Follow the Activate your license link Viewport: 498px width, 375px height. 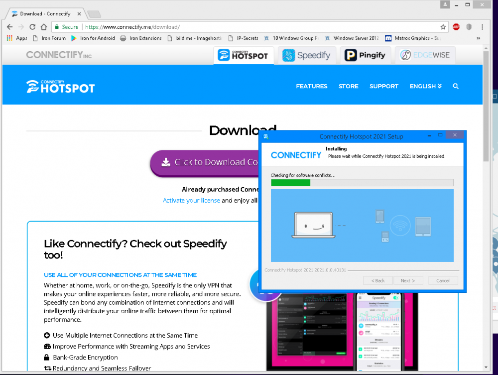click(191, 200)
